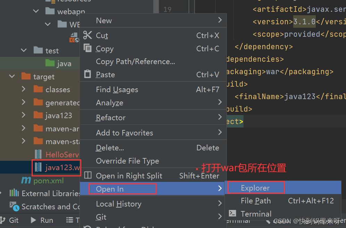
Task: Click the Open in Right Split icon
Action: tap(88, 175)
